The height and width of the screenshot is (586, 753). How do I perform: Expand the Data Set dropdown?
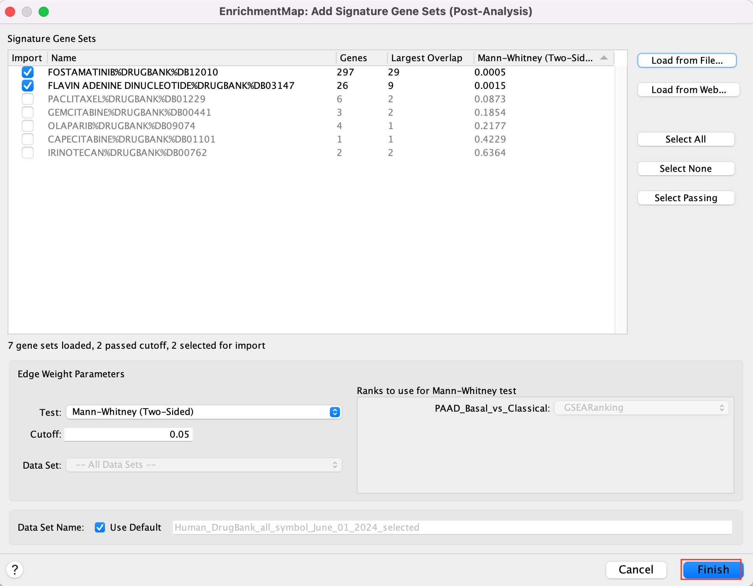tap(204, 465)
